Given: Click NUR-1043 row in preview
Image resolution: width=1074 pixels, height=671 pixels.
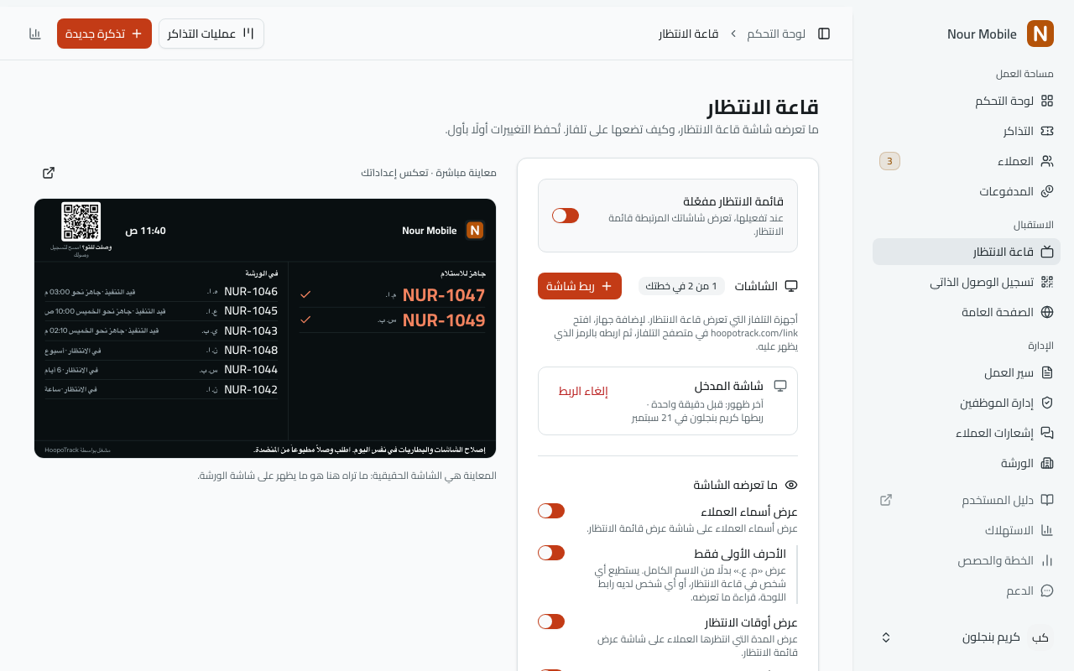Looking at the screenshot, I should [x=161, y=330].
